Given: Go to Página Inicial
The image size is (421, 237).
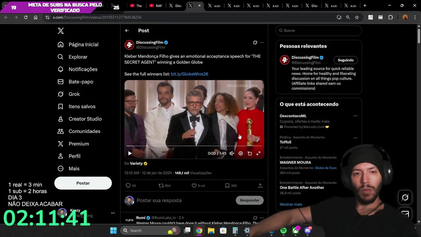Looking at the screenshot, I should tap(78, 44).
